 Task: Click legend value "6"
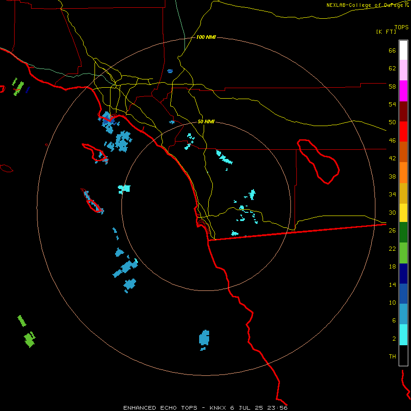[394, 321]
